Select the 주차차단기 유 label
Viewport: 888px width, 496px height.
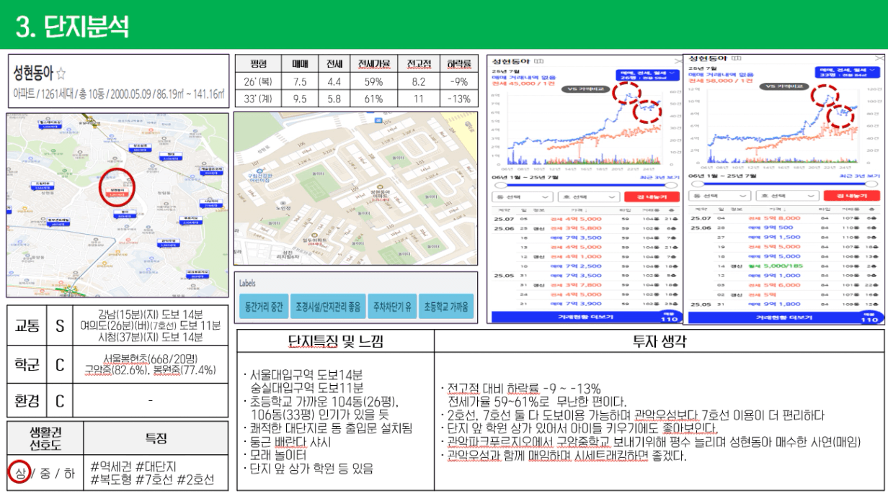[x=393, y=307]
